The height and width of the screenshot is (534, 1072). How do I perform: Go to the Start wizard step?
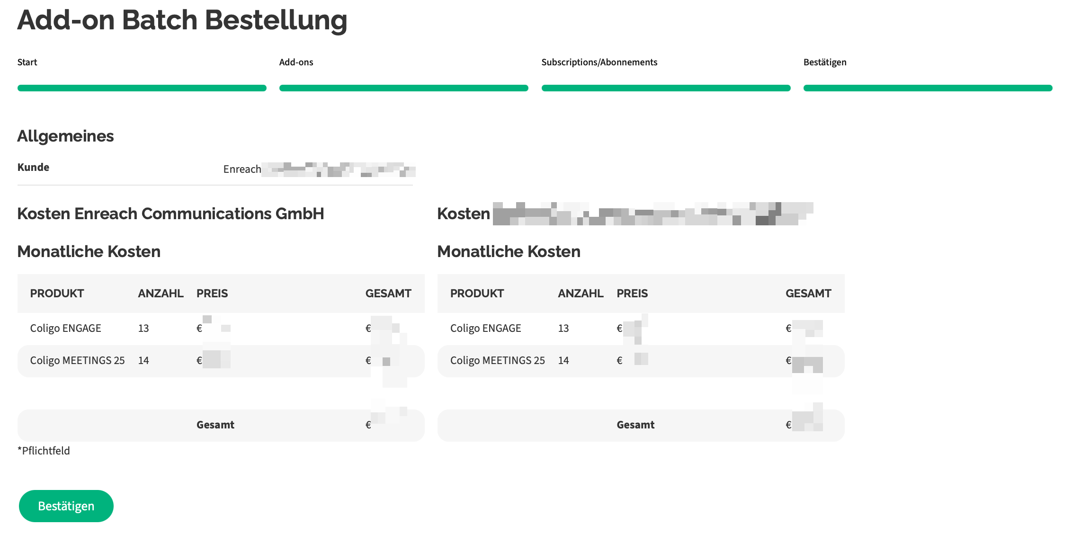point(27,62)
